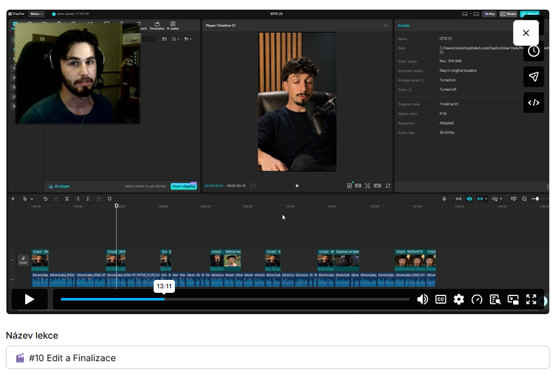557x376 pixels.
Task: Click the delete-left trim icon
Action: [77, 199]
